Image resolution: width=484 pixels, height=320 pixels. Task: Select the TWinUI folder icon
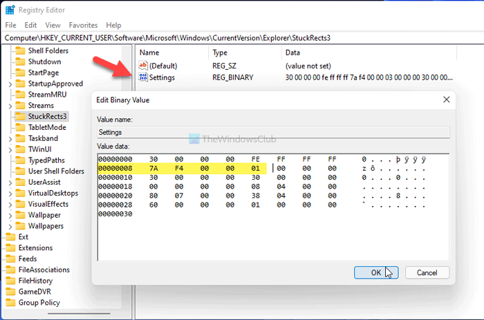tap(20, 149)
